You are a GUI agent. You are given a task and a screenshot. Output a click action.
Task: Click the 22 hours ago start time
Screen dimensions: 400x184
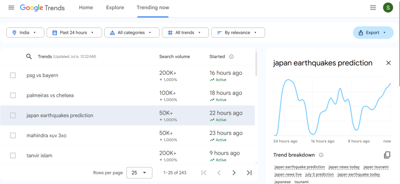click(x=226, y=113)
